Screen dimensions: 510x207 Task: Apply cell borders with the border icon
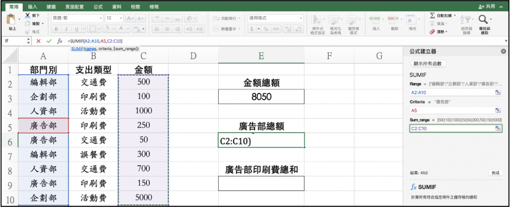pos(93,29)
